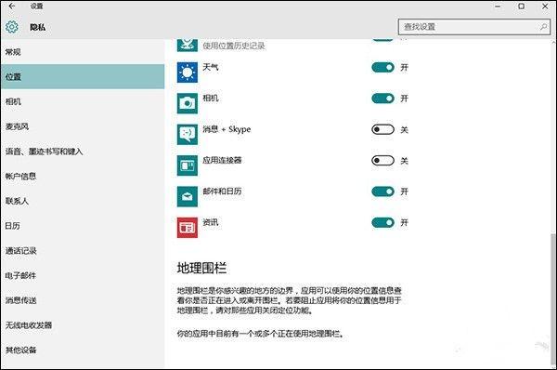557x370 pixels.
Task: Enable location for 应用连接器
Action: [x=382, y=161]
